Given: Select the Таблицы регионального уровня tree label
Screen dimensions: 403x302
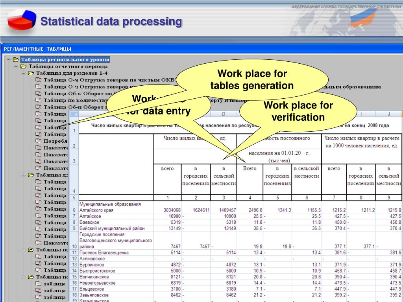Looking at the screenshot, I should click(65, 60).
